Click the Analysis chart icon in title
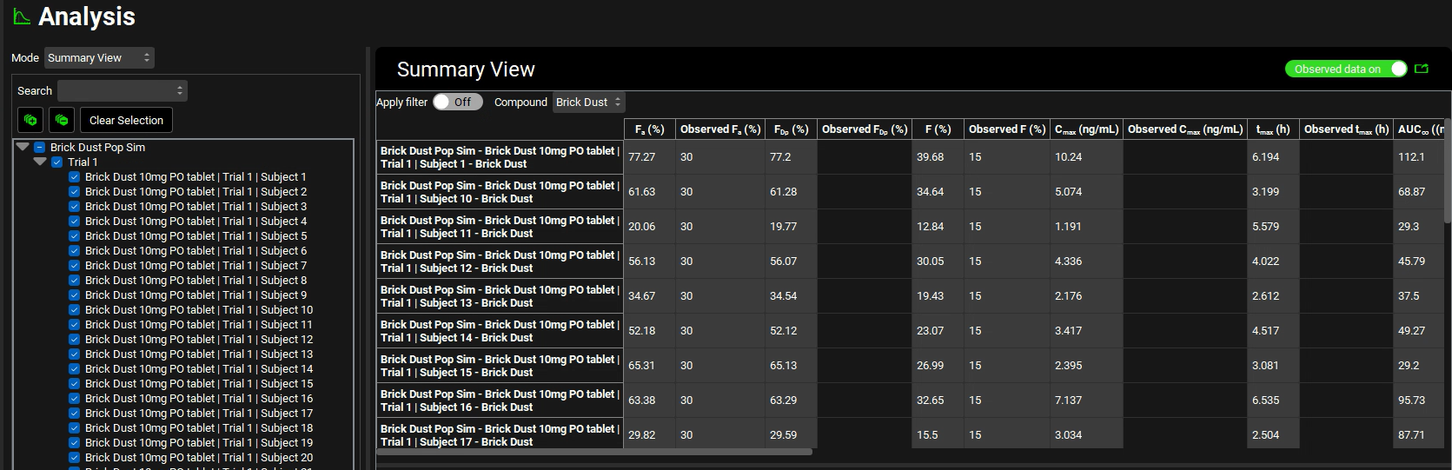1452x470 pixels. pos(22,17)
